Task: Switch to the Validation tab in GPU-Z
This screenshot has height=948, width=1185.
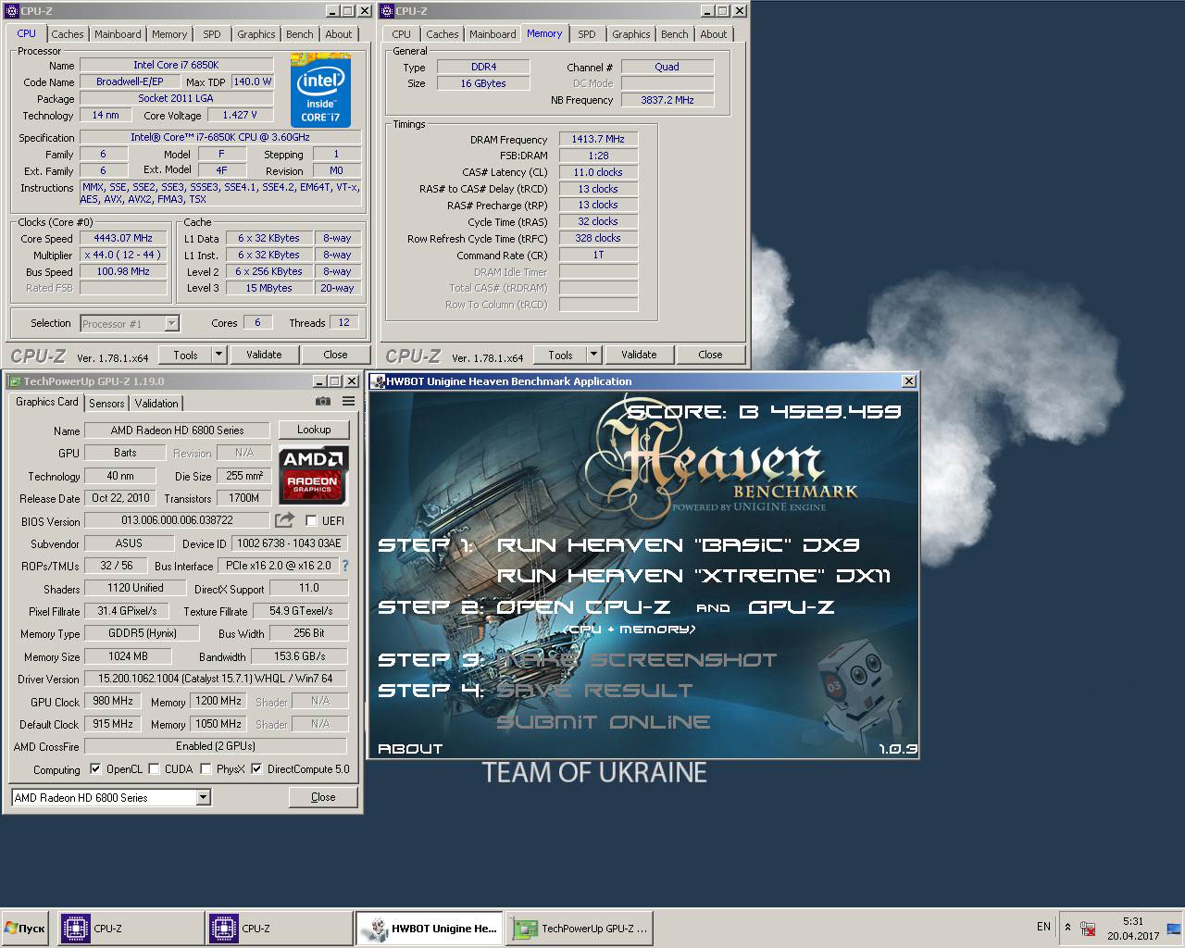Action: click(156, 403)
